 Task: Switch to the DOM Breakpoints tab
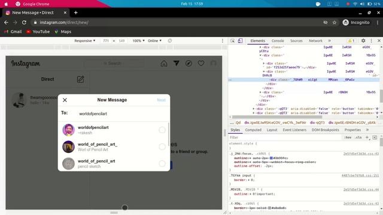(326, 130)
